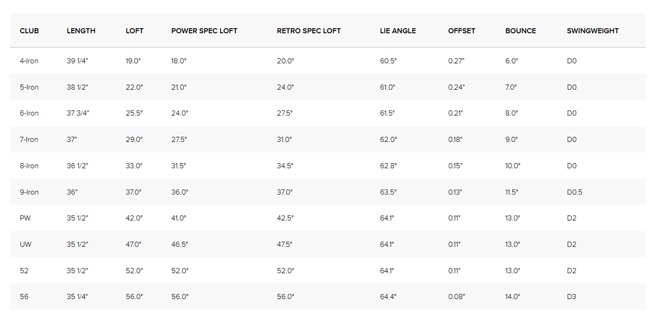Click the 46.5° power spec loft cell

pos(179,244)
